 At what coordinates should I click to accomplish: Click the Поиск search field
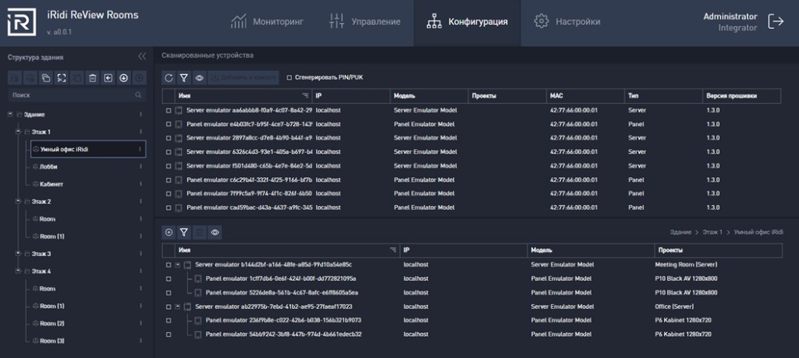pos(76,95)
